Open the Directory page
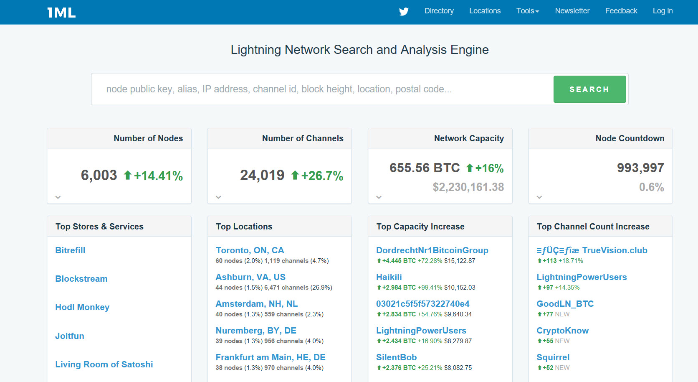698x382 pixels. click(439, 11)
